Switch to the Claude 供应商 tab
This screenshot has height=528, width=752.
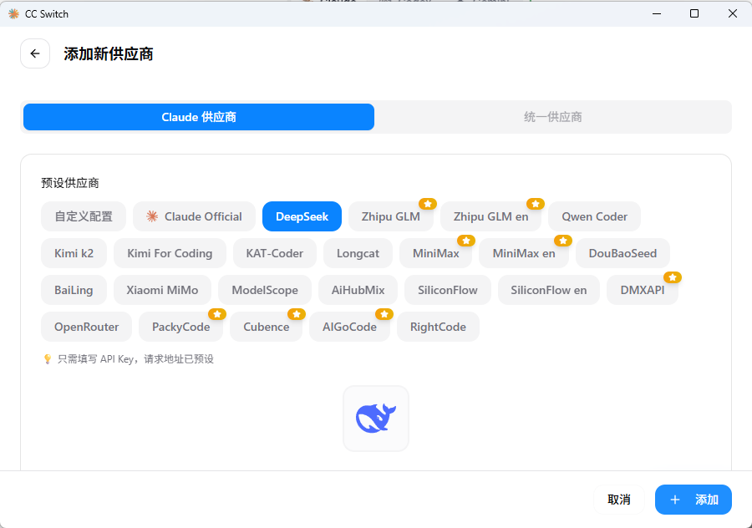click(x=199, y=117)
